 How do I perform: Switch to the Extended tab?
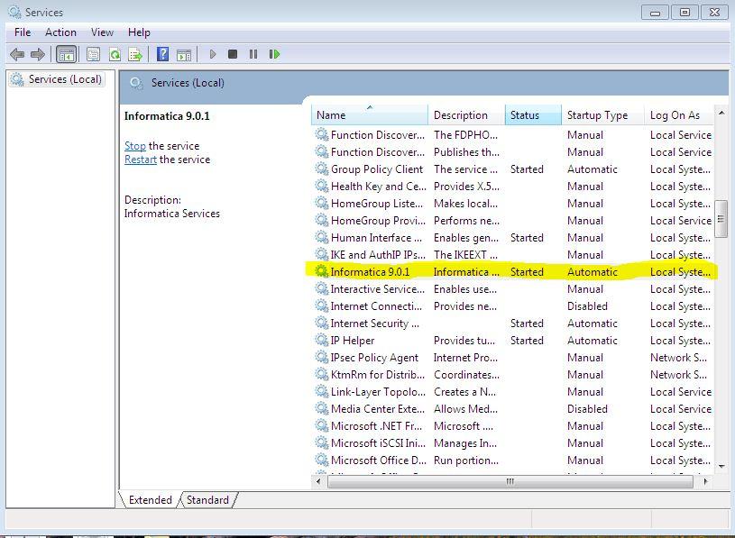point(150,499)
